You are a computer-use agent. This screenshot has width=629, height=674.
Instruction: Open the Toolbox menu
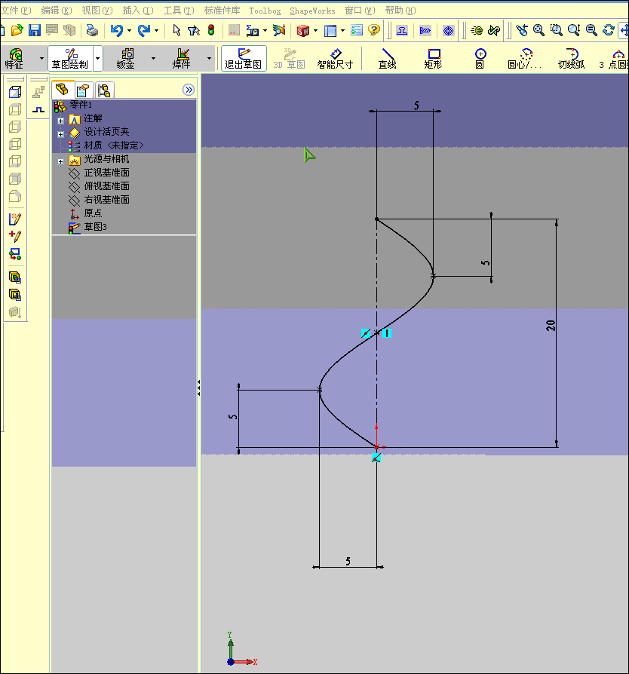coord(265,11)
